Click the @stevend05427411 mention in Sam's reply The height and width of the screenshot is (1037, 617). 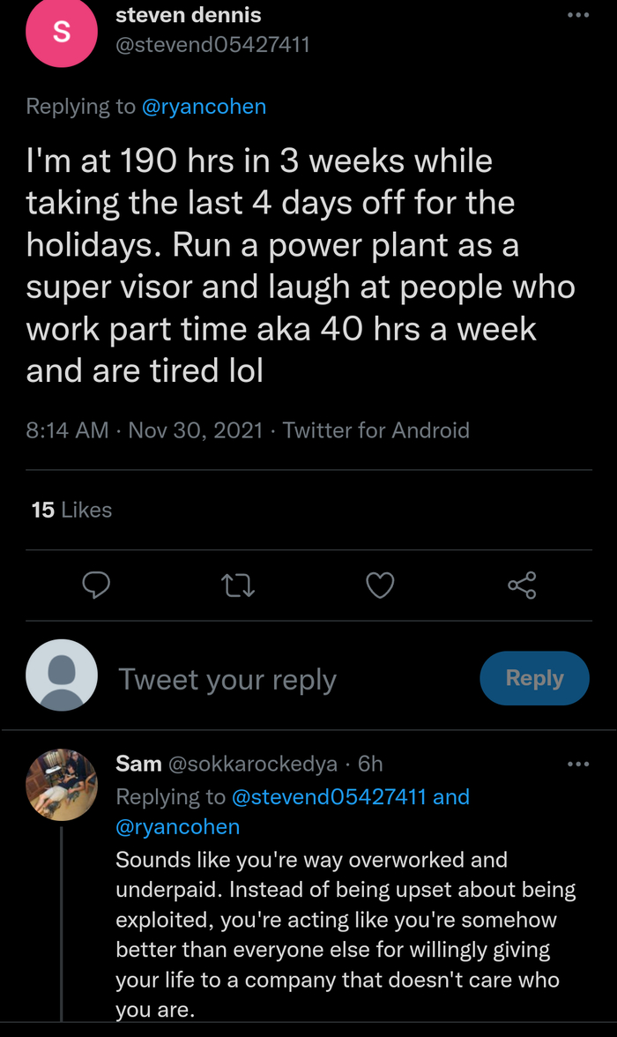[329, 796]
